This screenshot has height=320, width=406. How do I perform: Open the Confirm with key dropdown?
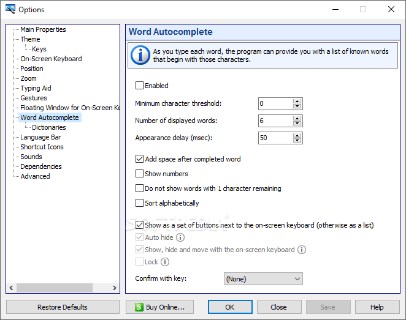click(x=263, y=279)
